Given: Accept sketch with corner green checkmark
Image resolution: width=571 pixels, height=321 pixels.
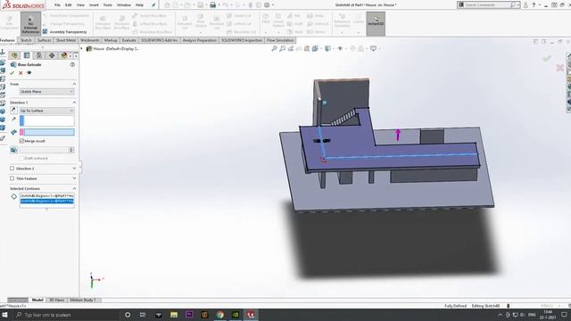Looking at the screenshot, I should 546,58.
